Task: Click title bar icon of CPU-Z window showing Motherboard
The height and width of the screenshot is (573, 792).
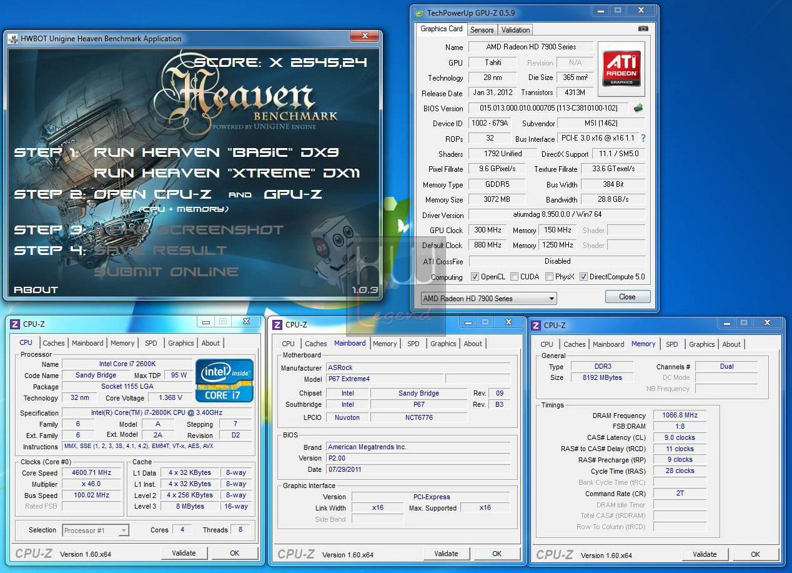Action: point(277,325)
